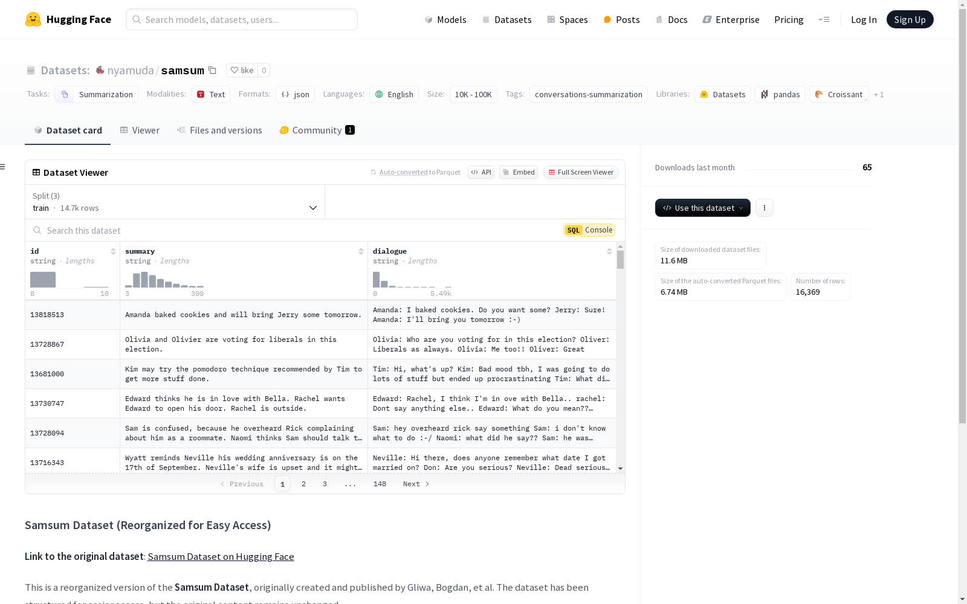Open Enterprise in top navigation
The width and height of the screenshot is (967, 604).
[731, 19]
